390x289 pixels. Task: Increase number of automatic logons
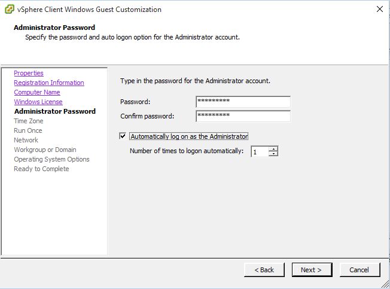pos(273,149)
